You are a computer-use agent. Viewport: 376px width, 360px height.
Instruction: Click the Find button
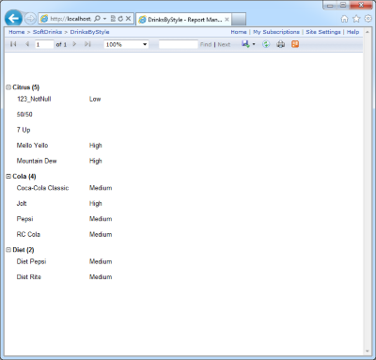pyautogui.click(x=206, y=44)
